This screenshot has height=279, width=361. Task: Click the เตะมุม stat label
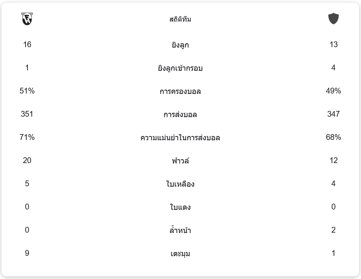(x=180, y=253)
